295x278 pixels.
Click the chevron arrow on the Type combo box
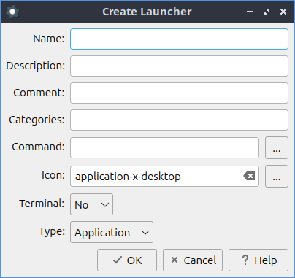tap(145, 233)
